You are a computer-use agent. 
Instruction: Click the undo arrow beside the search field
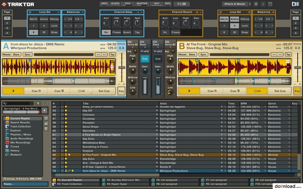(38, 103)
